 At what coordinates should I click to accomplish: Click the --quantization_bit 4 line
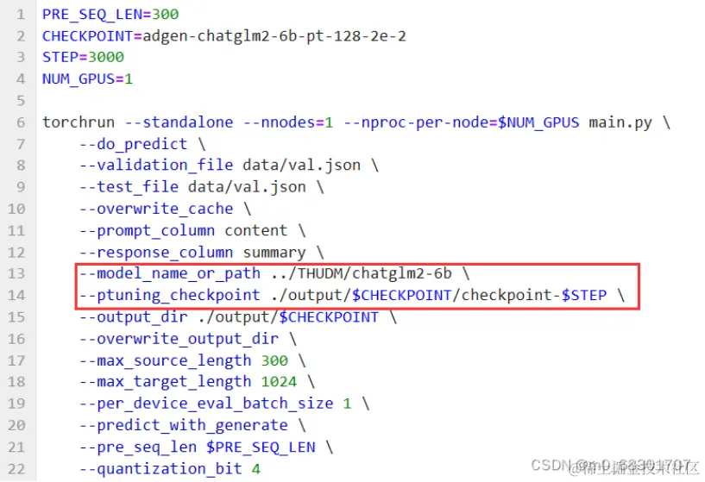coord(170,469)
